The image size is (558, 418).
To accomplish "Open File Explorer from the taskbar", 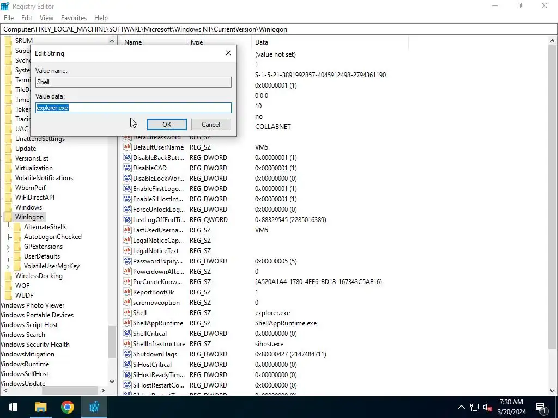I will coord(40,407).
